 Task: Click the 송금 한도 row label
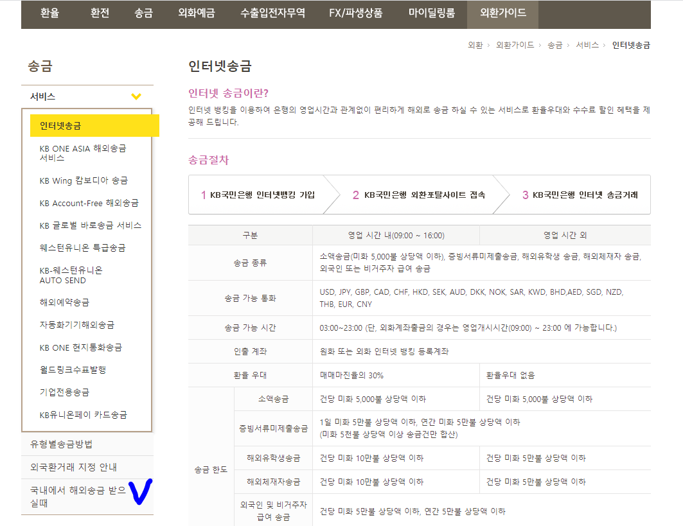[x=211, y=470]
